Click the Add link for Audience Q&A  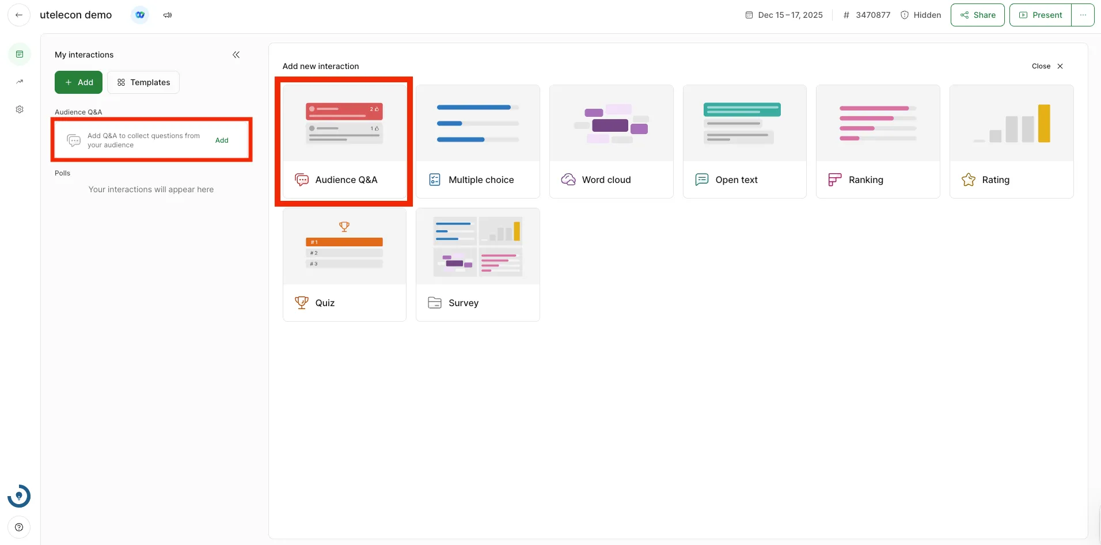pyautogui.click(x=222, y=140)
